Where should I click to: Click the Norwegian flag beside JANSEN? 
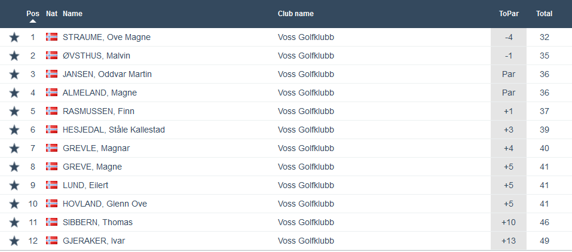coord(51,74)
